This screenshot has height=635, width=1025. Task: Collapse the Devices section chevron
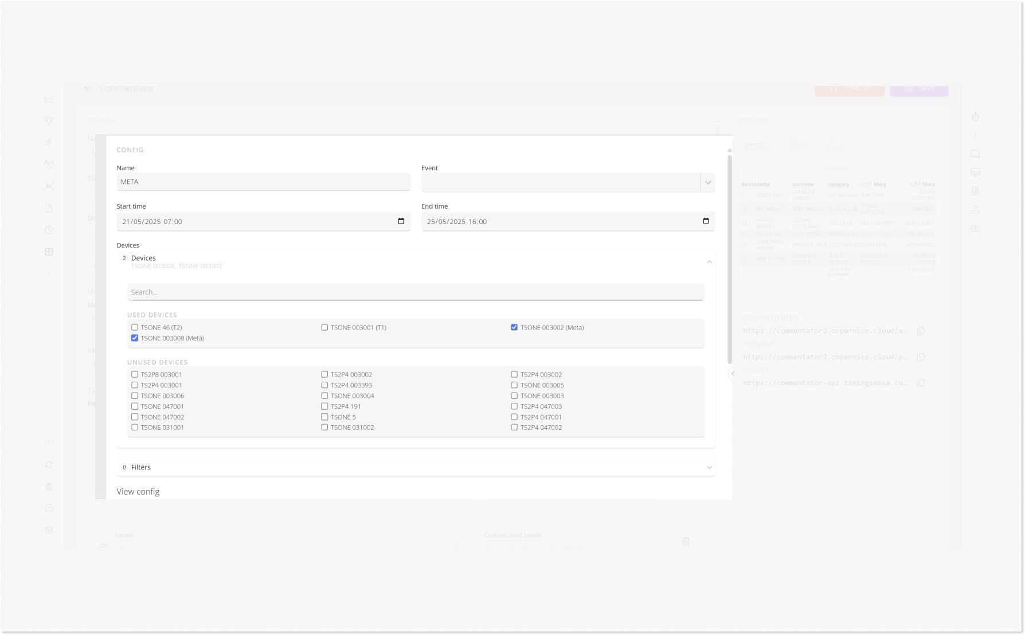(709, 262)
